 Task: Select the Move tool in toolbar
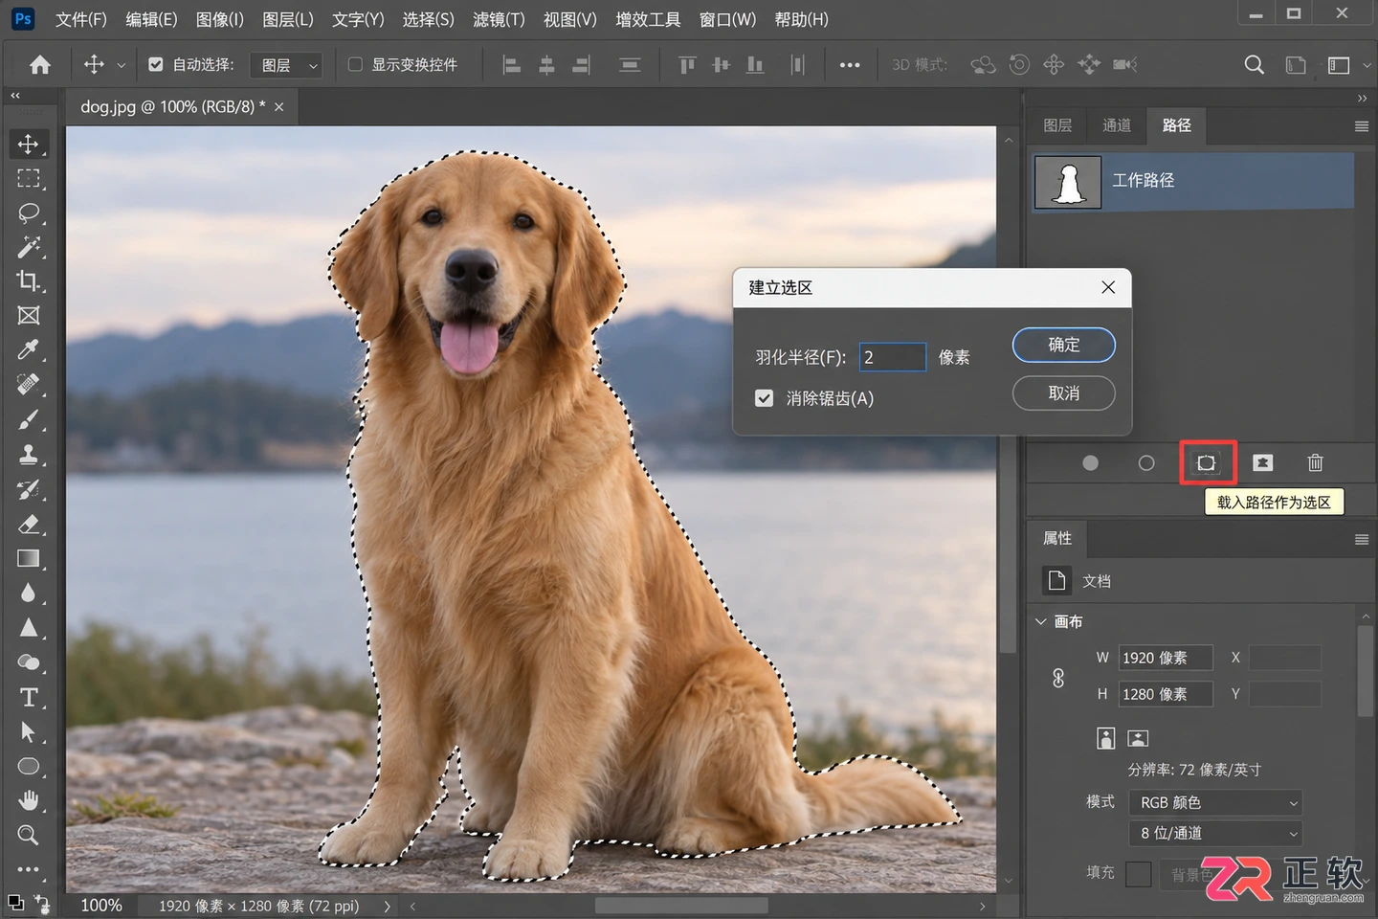point(28,144)
